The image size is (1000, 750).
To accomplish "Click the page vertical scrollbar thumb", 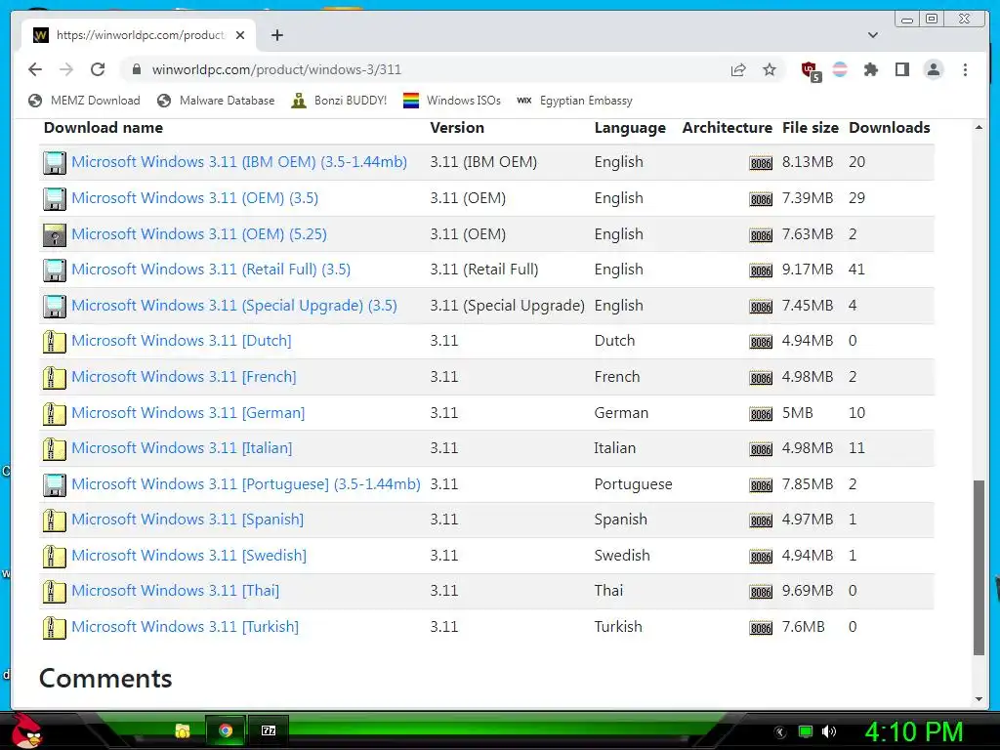I will (979, 567).
